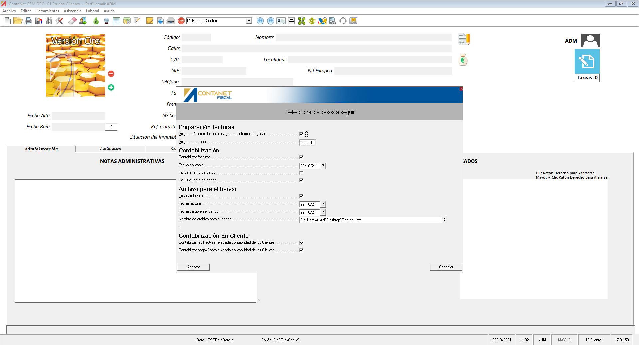Image resolution: width=639 pixels, height=345 pixels.
Task: Click the 10 Clientes status bar entry
Action: 594,340
